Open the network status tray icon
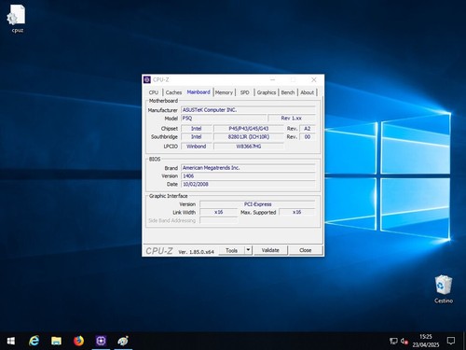 click(393, 341)
